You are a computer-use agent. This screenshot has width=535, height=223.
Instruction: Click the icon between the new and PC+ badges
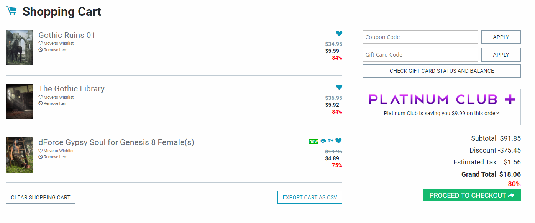[323, 141]
